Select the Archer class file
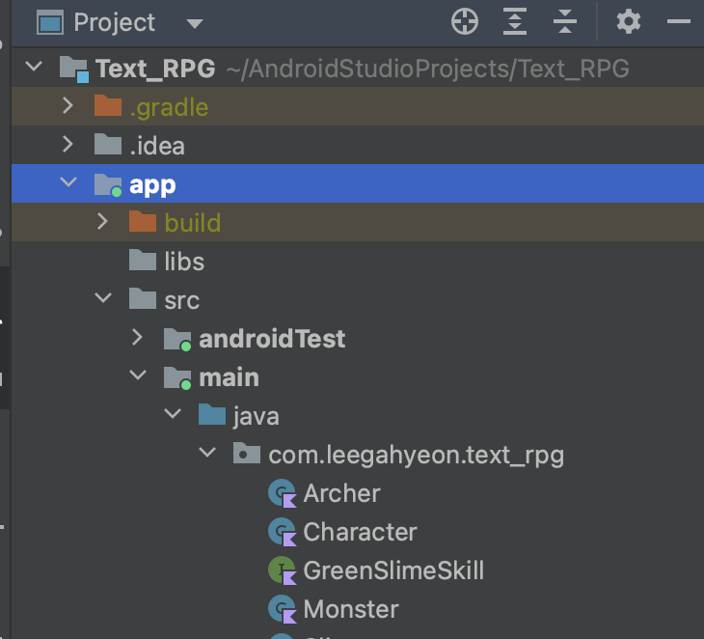This screenshot has height=639, width=704. (x=341, y=493)
